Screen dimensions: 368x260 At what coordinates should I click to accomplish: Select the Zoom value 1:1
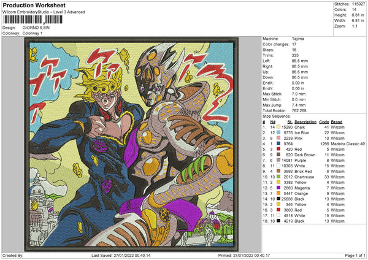tap(355, 26)
